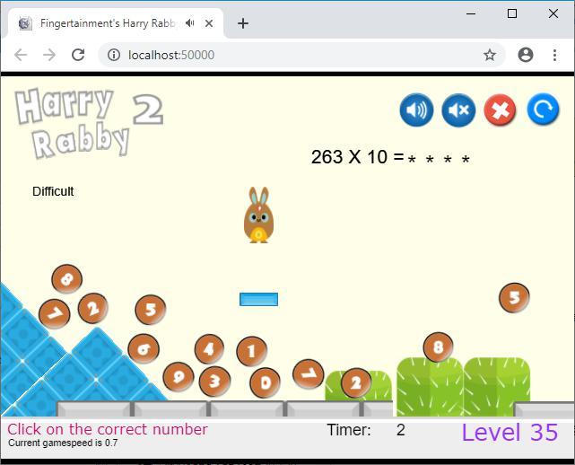
Task: Focus the localhost:50000 address bar
Action: [301, 55]
